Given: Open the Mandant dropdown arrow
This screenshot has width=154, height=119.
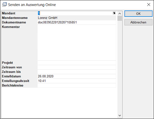Looking at the screenshot, I should pyautogui.click(x=114, y=13).
